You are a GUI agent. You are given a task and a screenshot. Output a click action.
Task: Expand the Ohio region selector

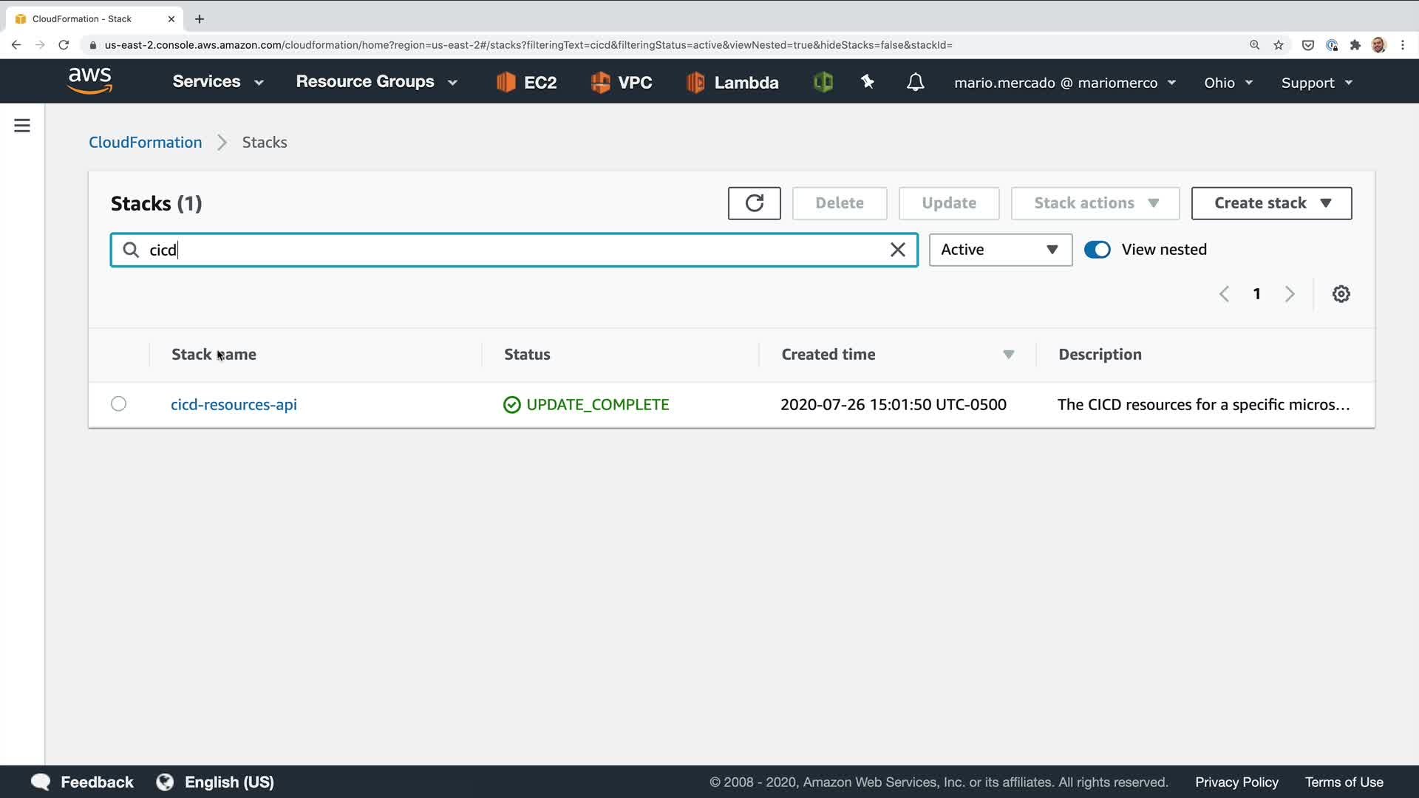[x=1228, y=83]
